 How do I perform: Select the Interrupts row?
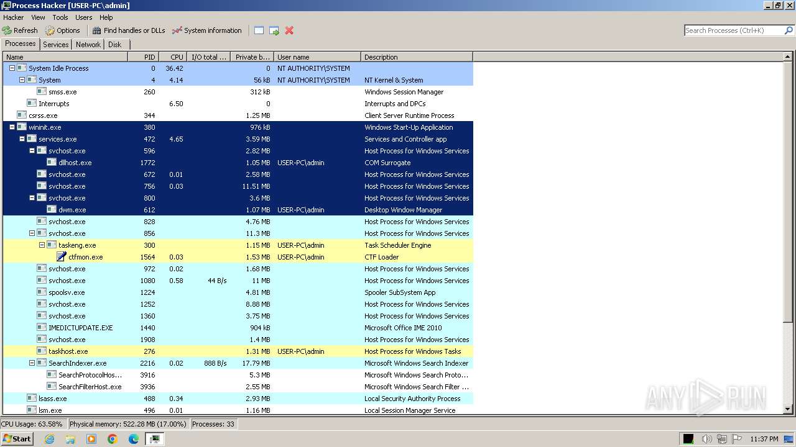tap(238, 104)
